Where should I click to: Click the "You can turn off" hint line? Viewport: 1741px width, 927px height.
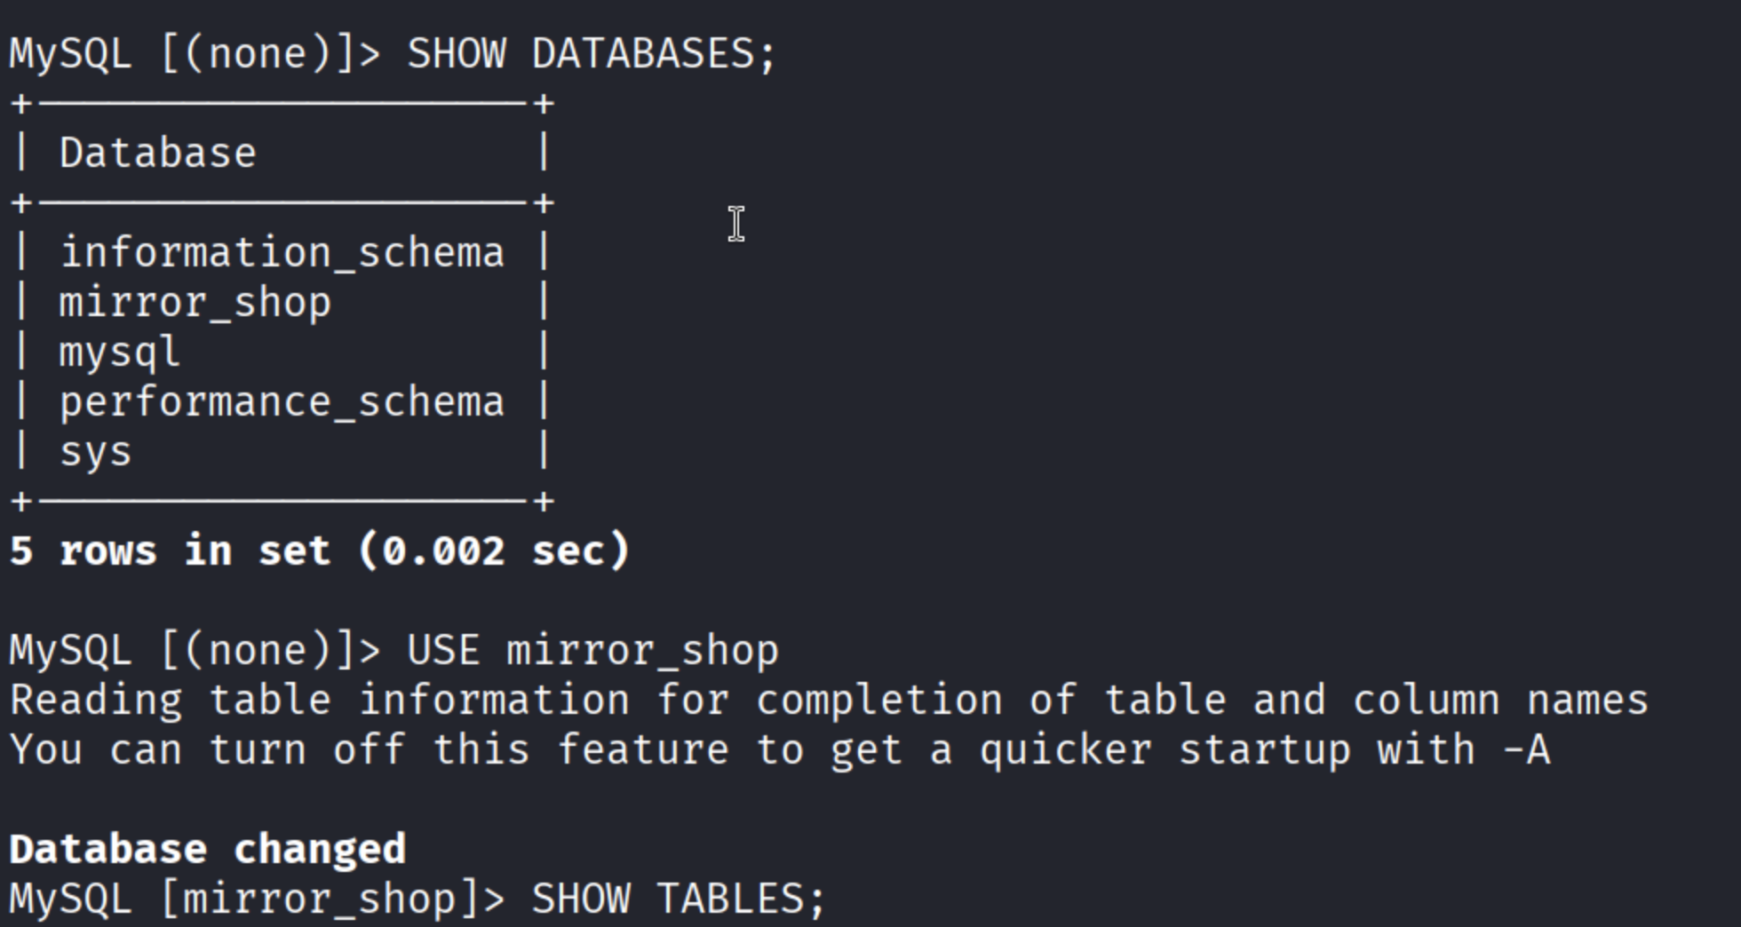[779, 750]
